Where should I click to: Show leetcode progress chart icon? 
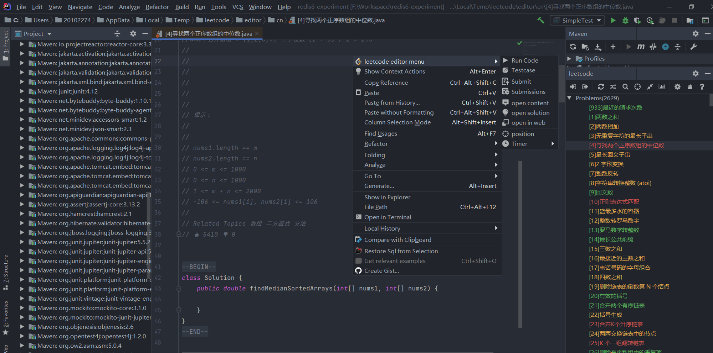click(662, 86)
